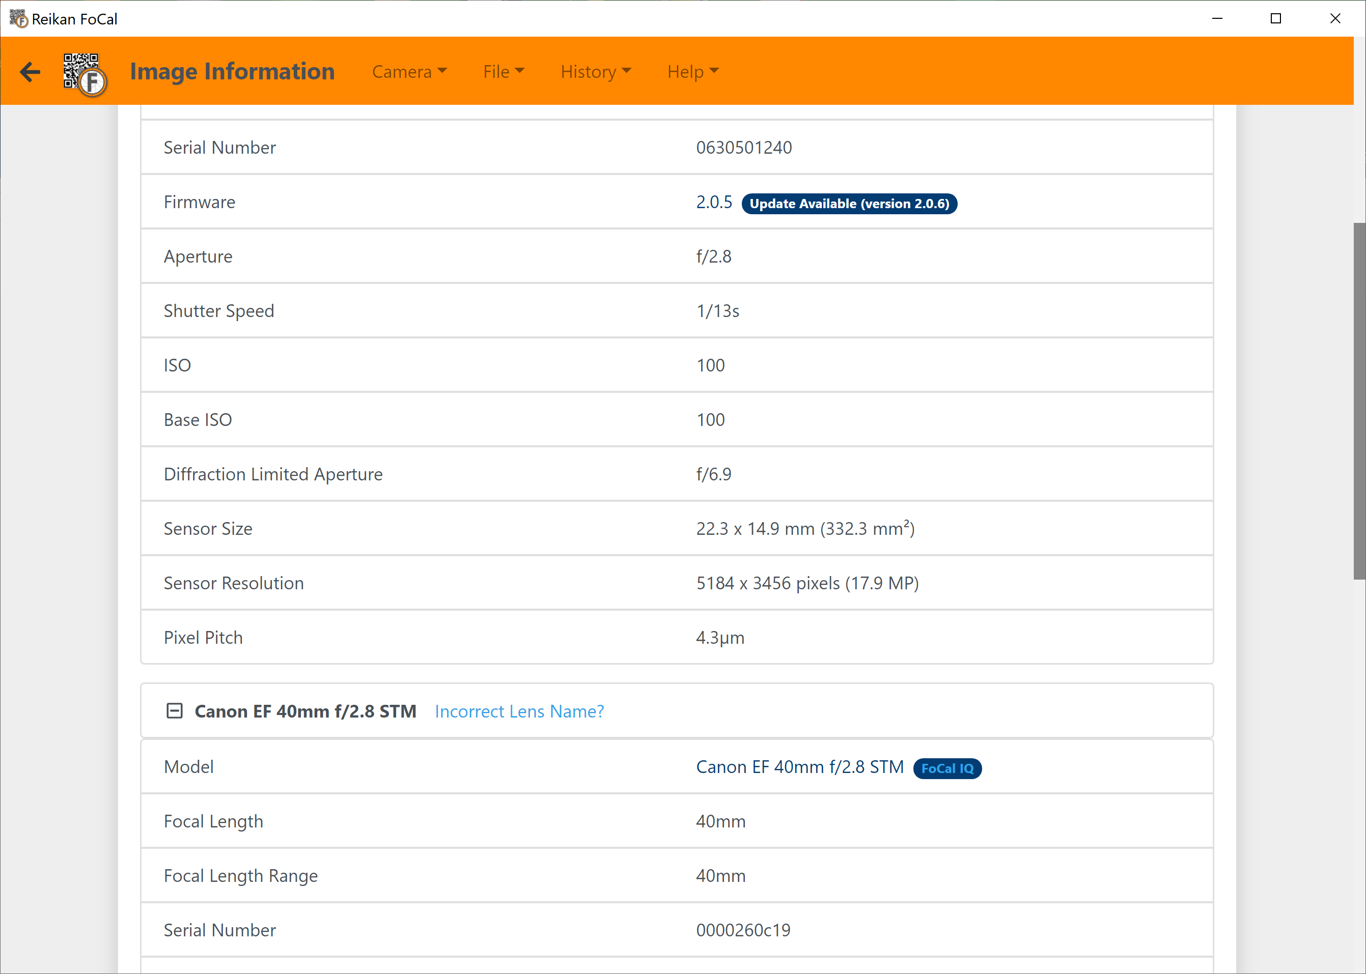Collapse the Canon EF 40mm lens section
Image resolution: width=1366 pixels, height=974 pixels.
174,711
